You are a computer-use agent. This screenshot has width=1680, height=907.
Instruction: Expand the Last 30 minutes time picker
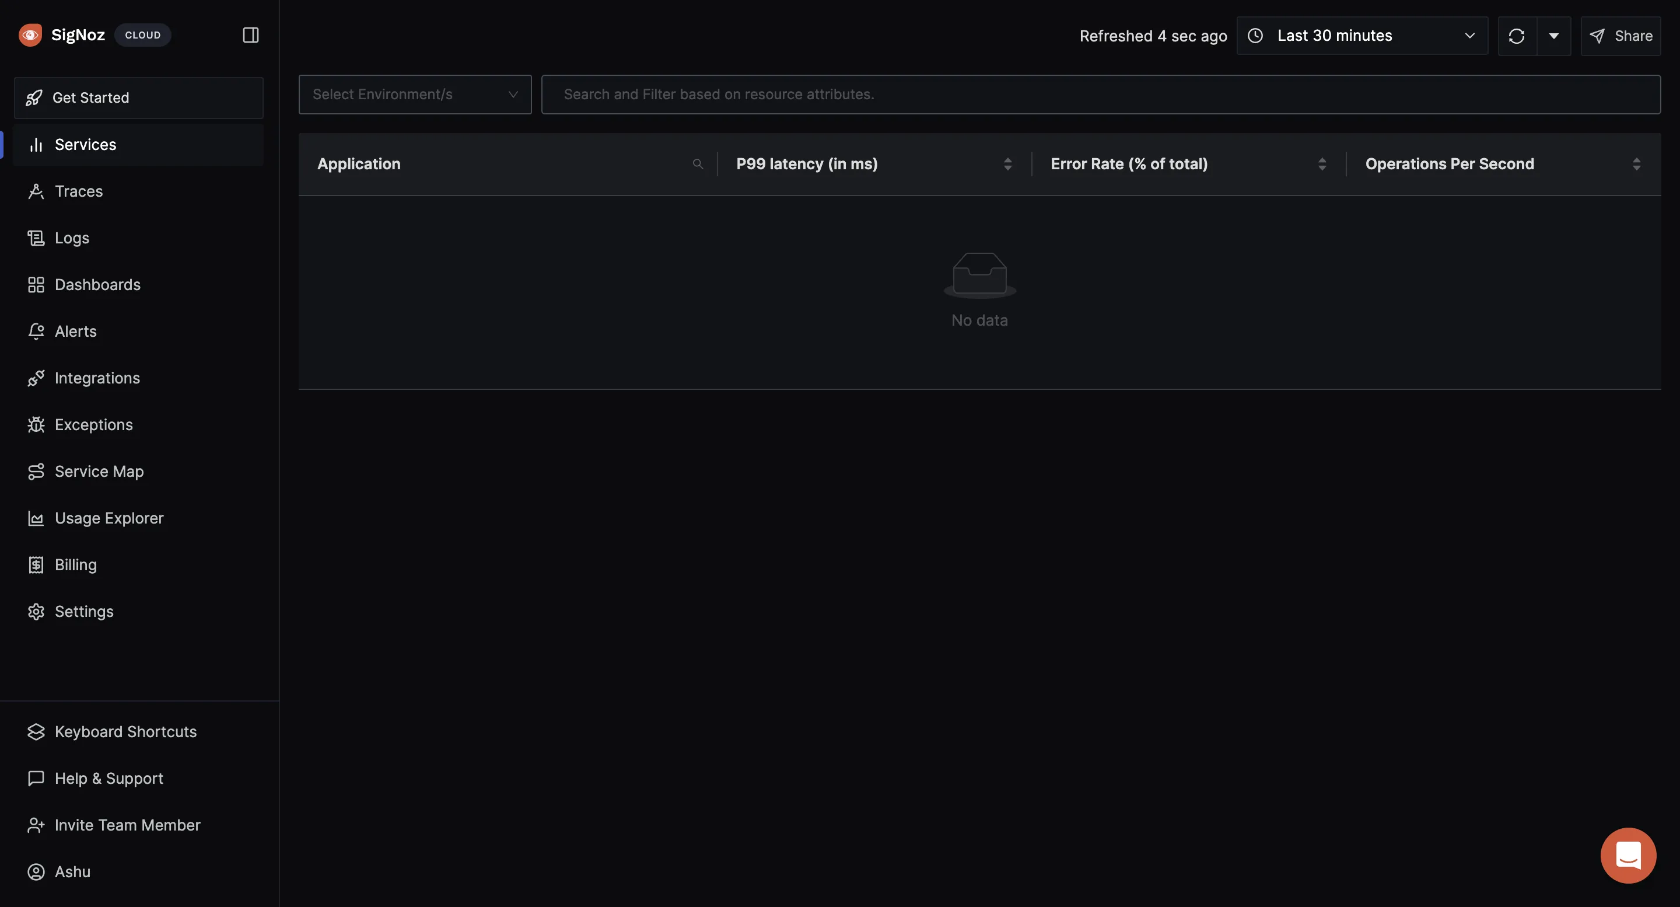tap(1361, 36)
